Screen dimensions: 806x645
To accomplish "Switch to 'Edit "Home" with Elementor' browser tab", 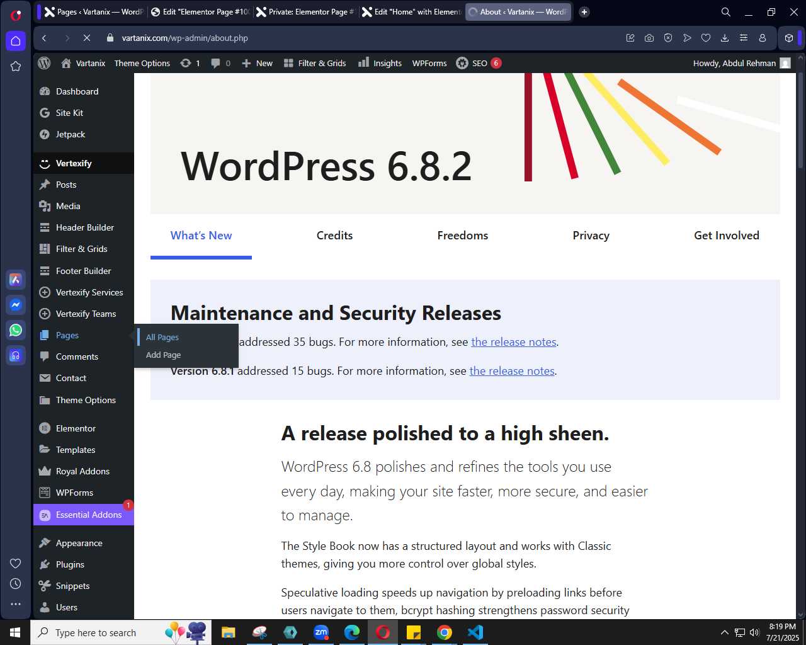I will 411,12.
